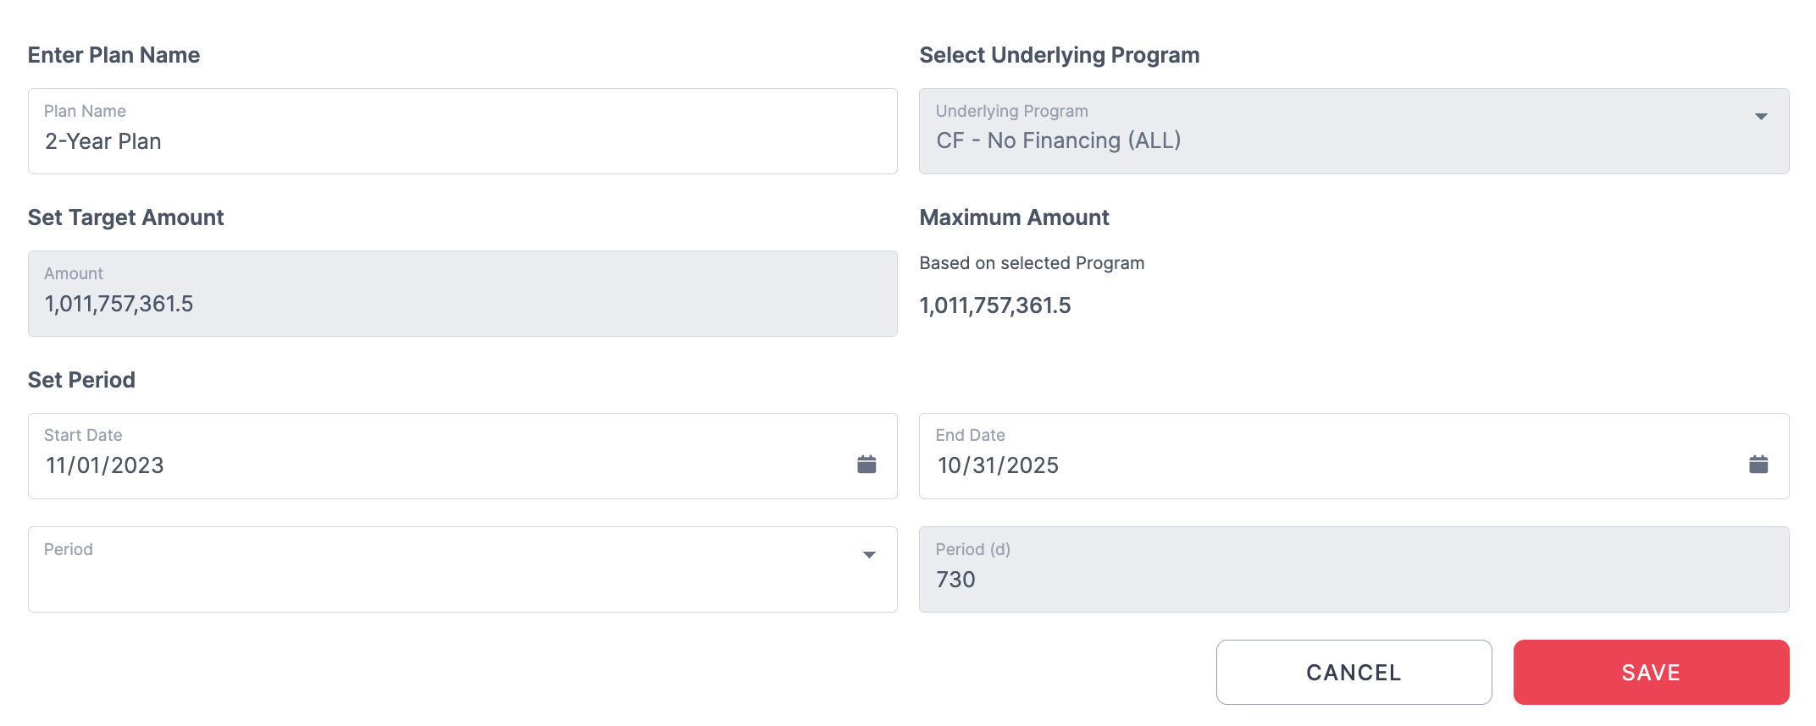Click the CF - No Financing (ALL) selection
This screenshot has width=1816, height=726.
[x=1058, y=140]
